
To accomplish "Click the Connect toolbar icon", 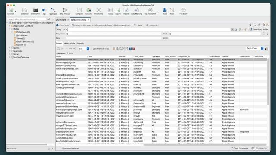I will (x=11, y=11).
